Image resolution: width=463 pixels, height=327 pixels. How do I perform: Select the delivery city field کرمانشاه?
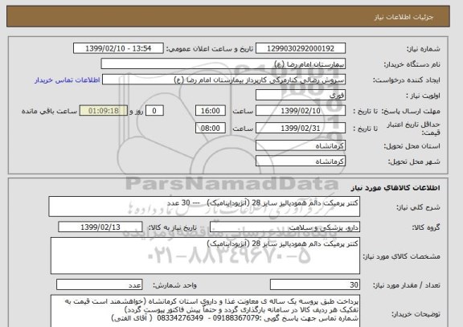(301, 161)
